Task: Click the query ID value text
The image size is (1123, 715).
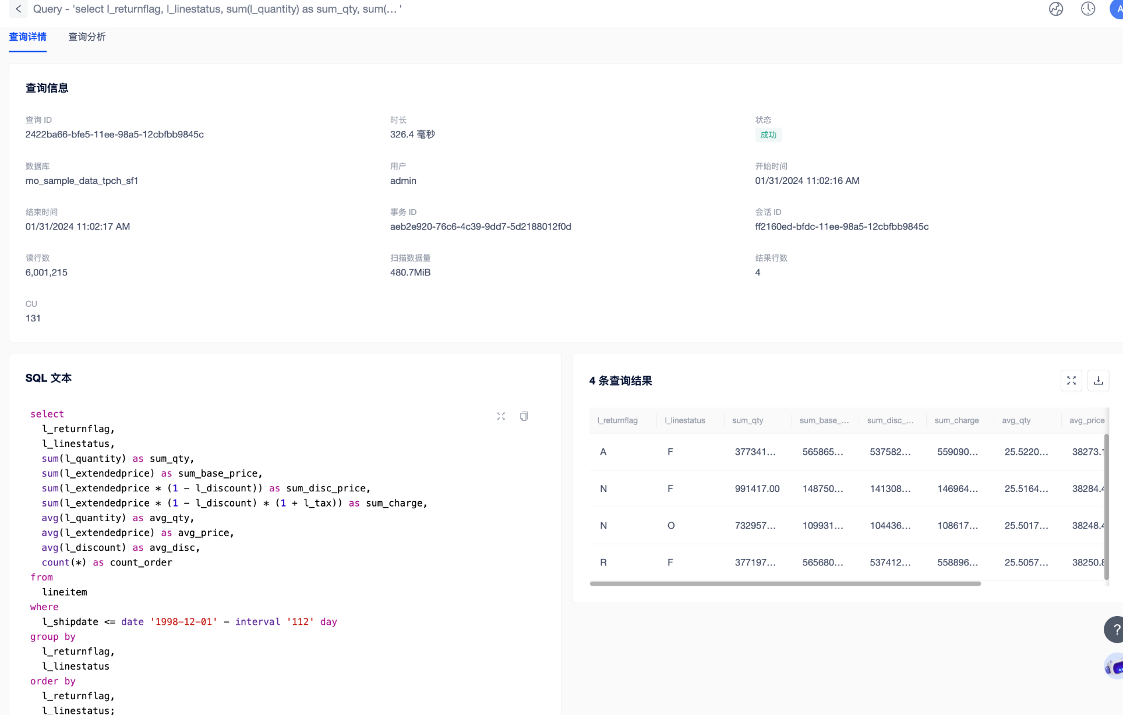Action: click(114, 134)
